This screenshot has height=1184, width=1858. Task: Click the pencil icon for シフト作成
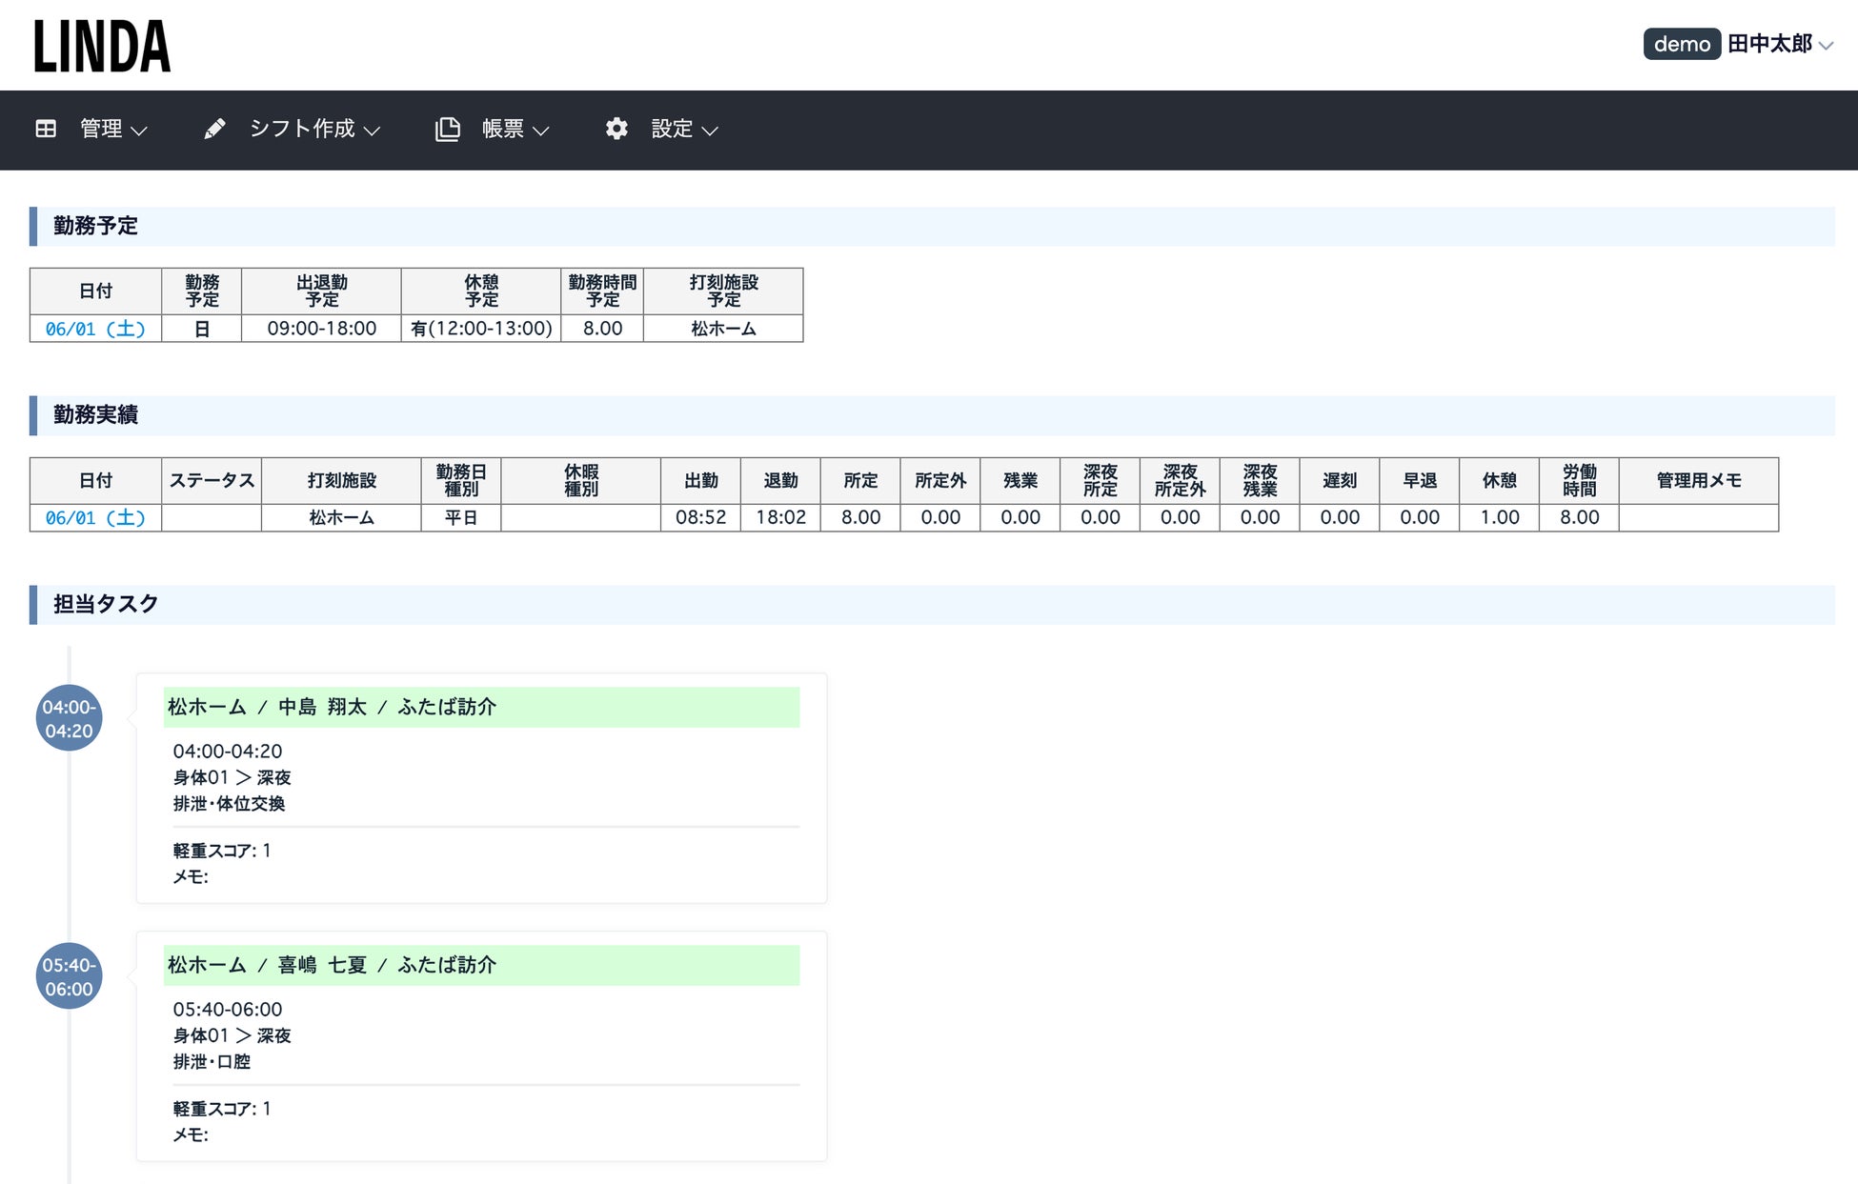(x=214, y=129)
